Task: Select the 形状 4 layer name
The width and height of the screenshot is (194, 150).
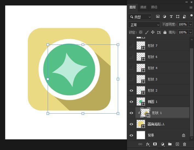Action: tap(153, 68)
